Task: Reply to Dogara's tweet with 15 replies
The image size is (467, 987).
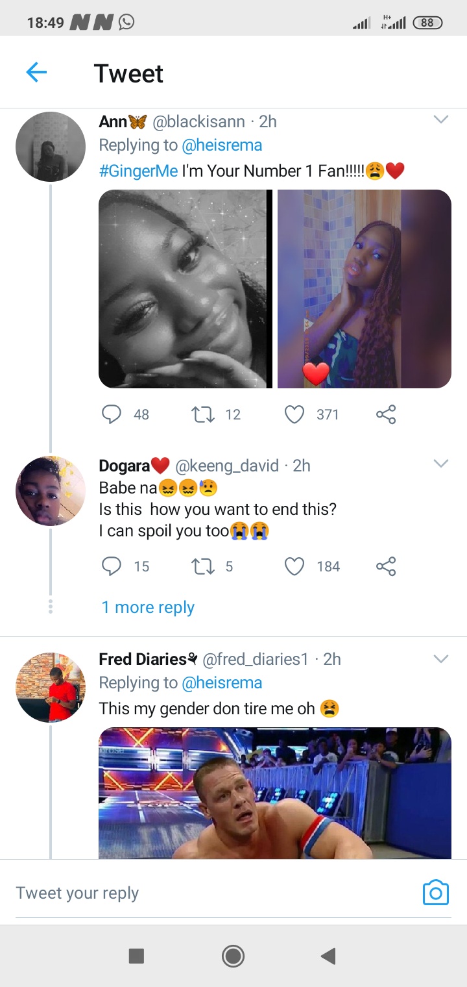Action: pyautogui.click(x=112, y=566)
